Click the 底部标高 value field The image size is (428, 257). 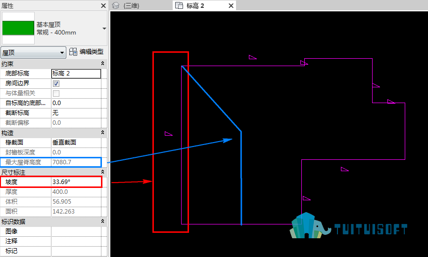coord(76,73)
